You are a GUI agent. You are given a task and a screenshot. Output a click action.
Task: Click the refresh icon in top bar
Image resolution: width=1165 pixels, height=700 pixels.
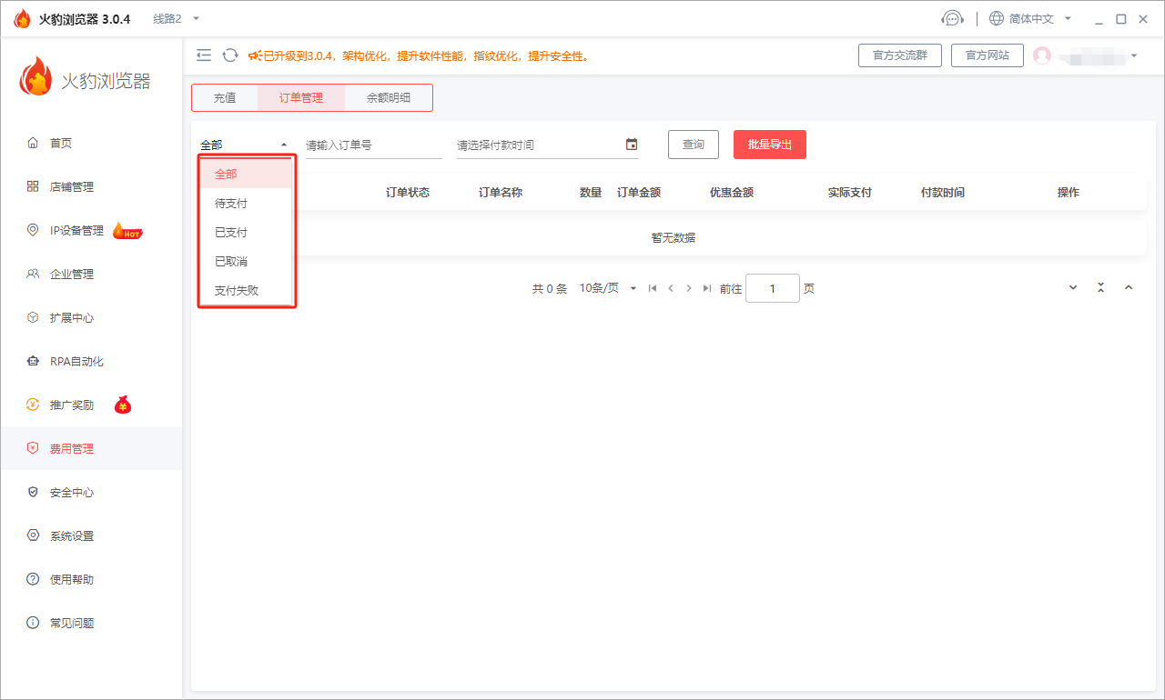click(x=230, y=55)
